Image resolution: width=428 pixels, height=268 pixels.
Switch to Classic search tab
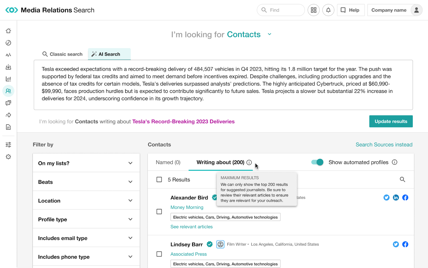62,54
